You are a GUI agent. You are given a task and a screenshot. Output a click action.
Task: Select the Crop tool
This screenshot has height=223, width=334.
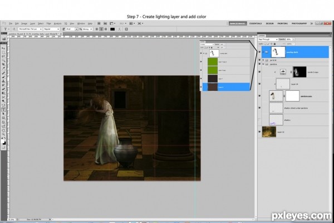tap(4, 64)
